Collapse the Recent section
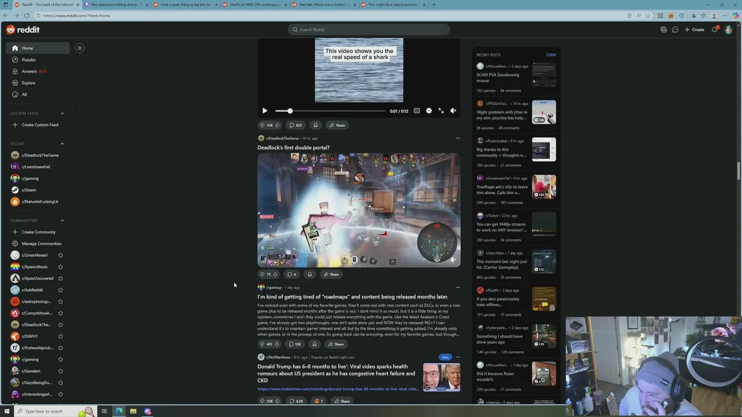 [62, 144]
